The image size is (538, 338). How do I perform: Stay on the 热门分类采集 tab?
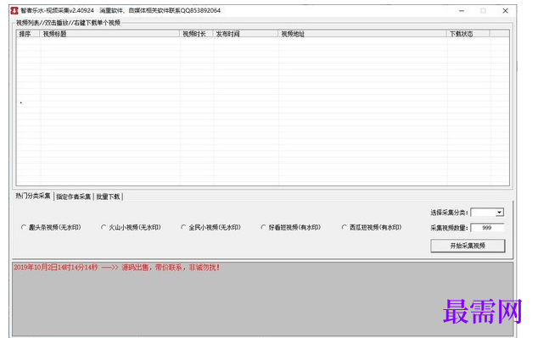coord(33,196)
